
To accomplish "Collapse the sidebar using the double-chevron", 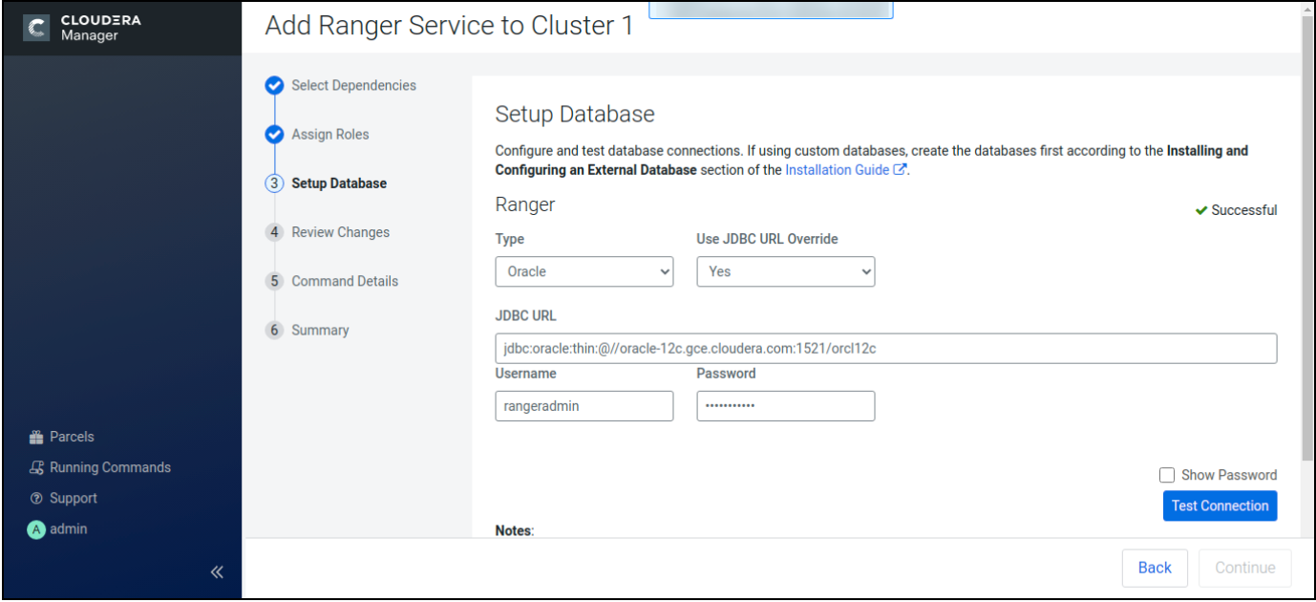I will tap(216, 571).
